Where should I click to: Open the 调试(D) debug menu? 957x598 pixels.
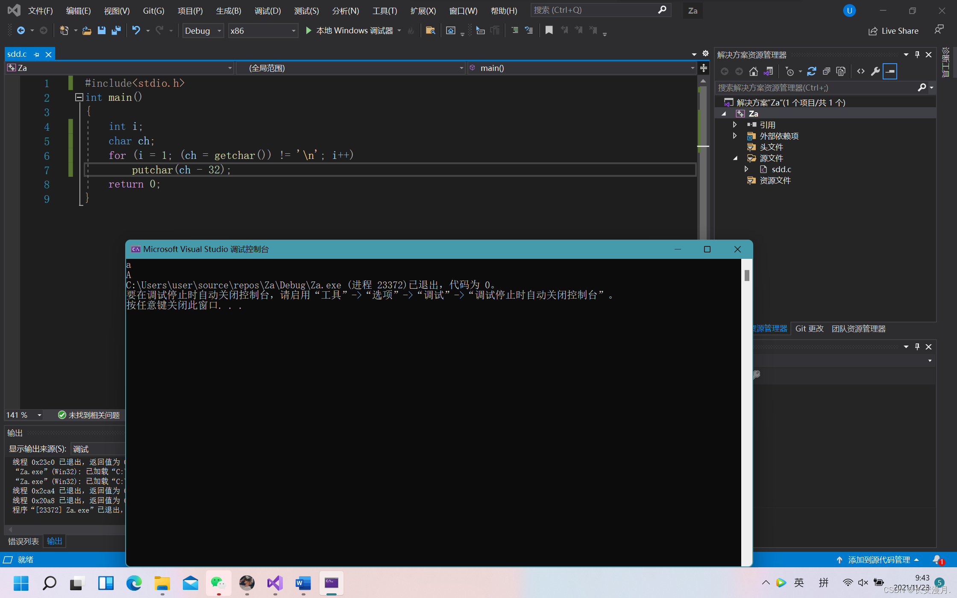(x=267, y=11)
